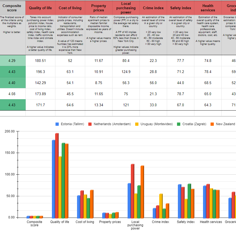Click the yellow Uruguay (Montevideo) legend swatch
The width and height of the screenshot is (236, 236).
(x=137, y=124)
